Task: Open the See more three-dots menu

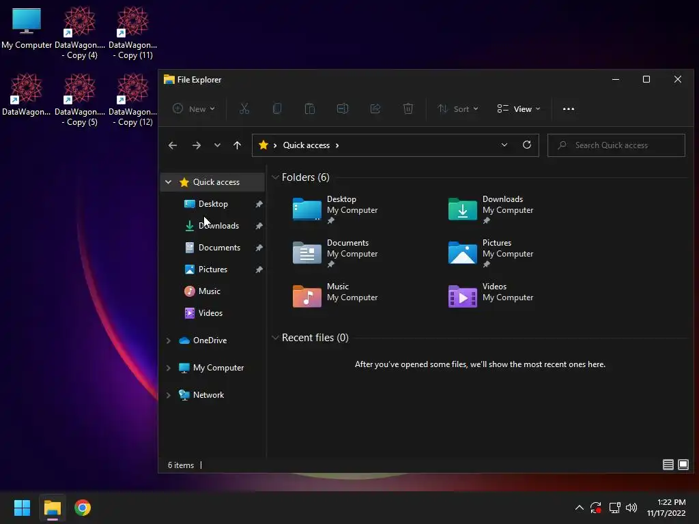Action: pyautogui.click(x=569, y=108)
